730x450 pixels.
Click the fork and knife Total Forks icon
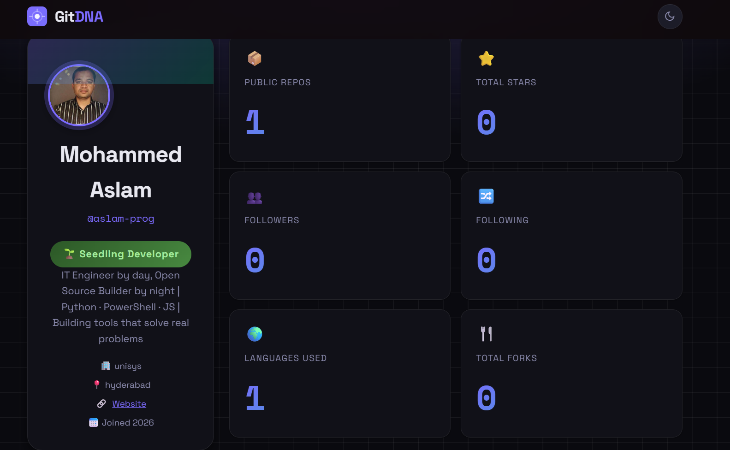pos(486,334)
